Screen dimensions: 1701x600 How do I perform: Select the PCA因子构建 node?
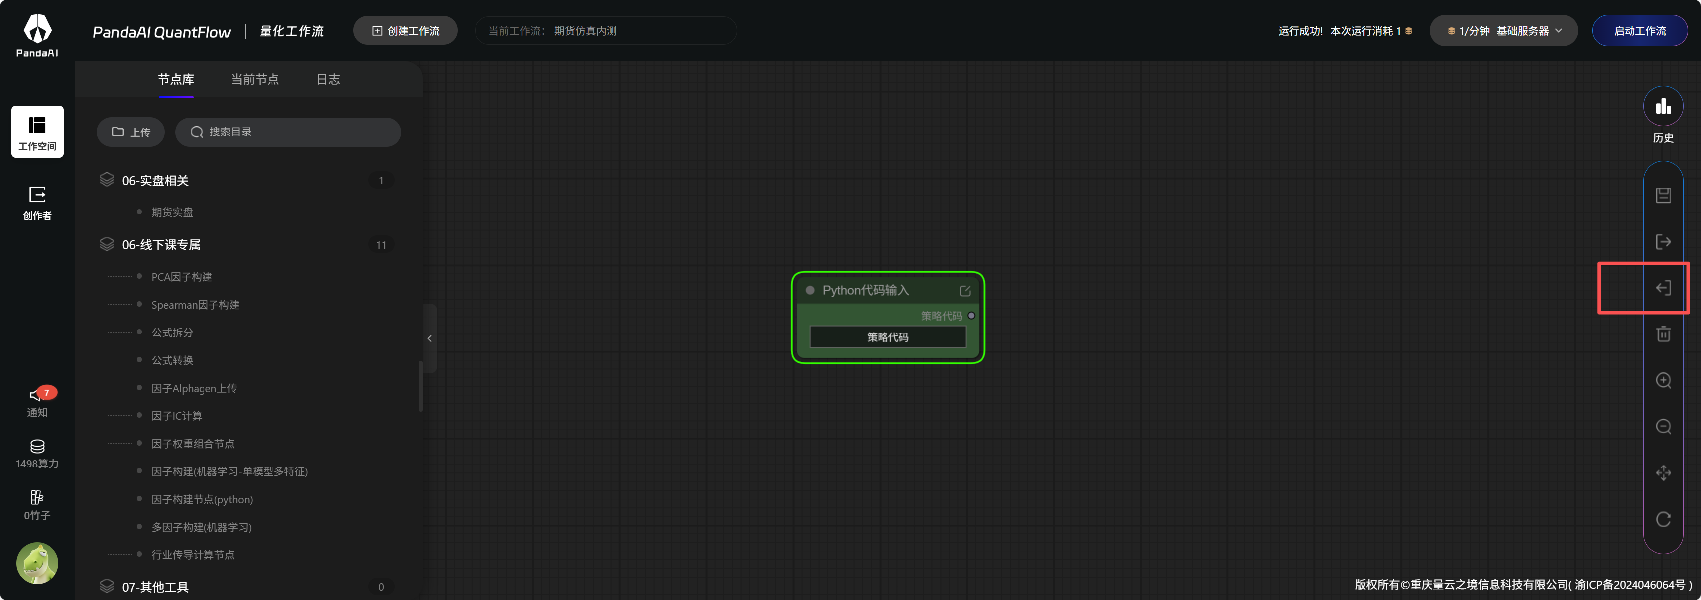(x=182, y=277)
